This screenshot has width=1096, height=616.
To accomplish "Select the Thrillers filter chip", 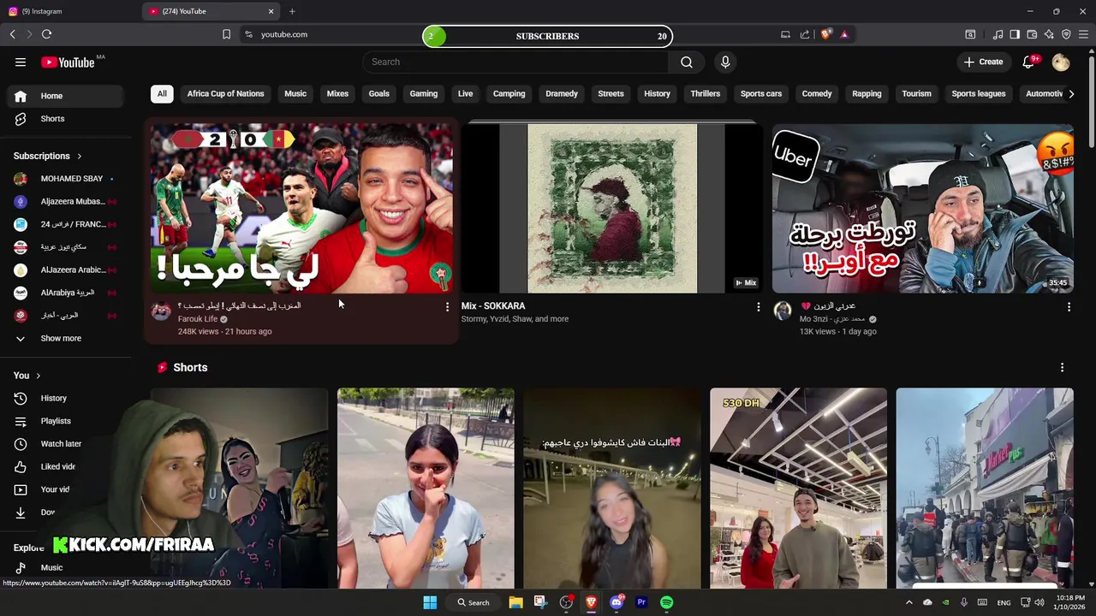I will pyautogui.click(x=706, y=93).
